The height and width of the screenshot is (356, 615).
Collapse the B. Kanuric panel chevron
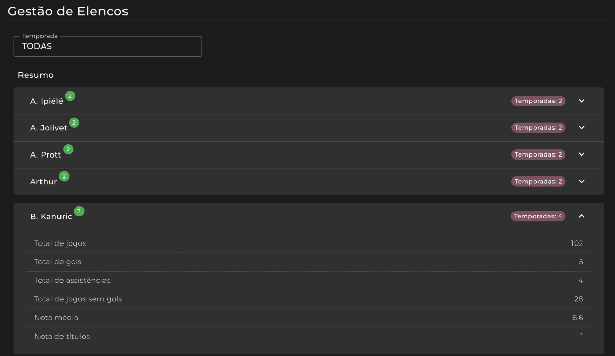pyautogui.click(x=582, y=216)
